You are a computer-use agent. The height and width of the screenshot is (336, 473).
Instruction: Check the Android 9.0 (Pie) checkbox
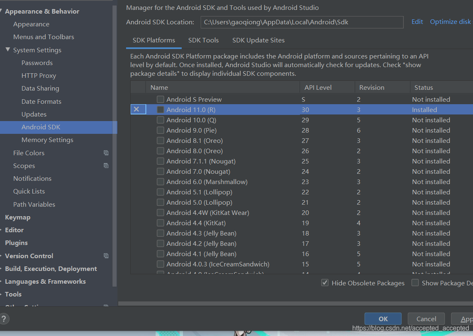pos(161,130)
